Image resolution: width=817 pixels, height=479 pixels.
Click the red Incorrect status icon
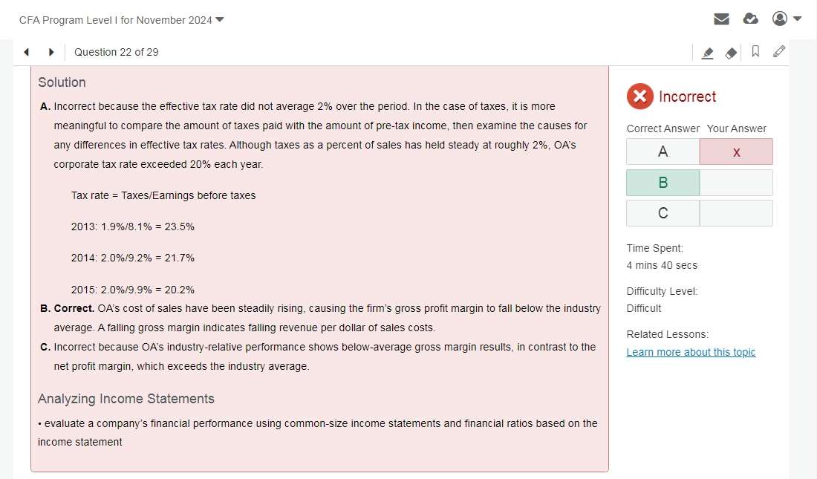click(x=639, y=97)
